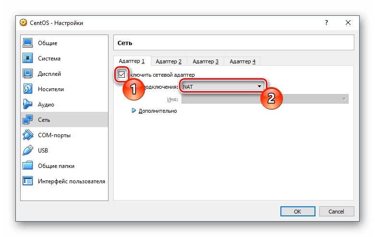Open the Аудио speaker icon
This screenshot has width=375, height=237.
[x=28, y=104]
